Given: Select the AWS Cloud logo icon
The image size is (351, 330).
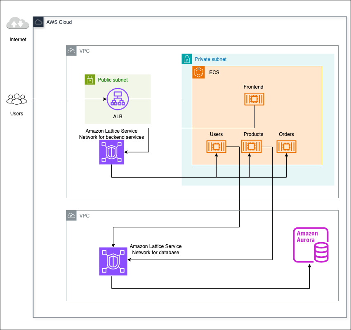Looking at the screenshot, I should click(38, 22).
